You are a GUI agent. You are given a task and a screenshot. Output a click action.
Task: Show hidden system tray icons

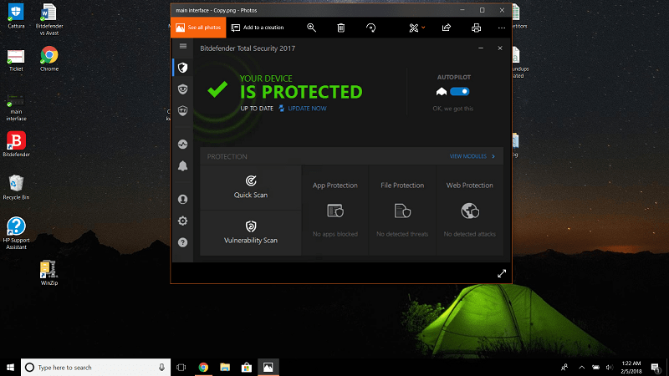pyautogui.click(x=581, y=368)
